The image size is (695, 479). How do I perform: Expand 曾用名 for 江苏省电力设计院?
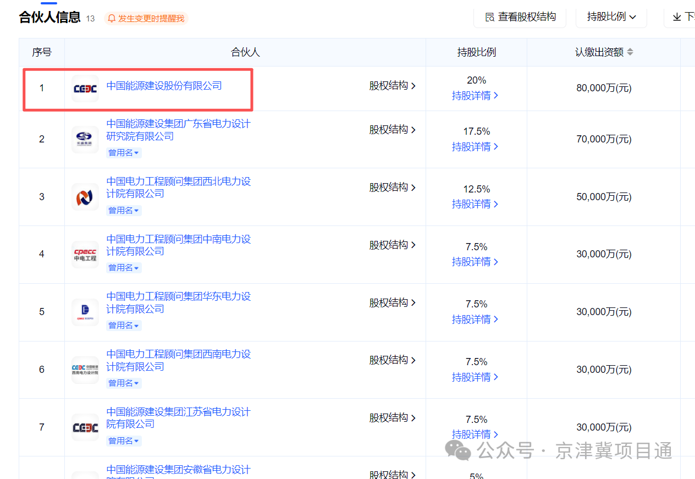[x=124, y=441]
